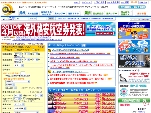The image size is (151, 113).
Task: Open the ENGLISH language link
Action: pyautogui.click(x=143, y=2)
